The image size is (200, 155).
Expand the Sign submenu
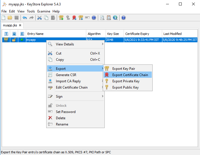click(76, 96)
